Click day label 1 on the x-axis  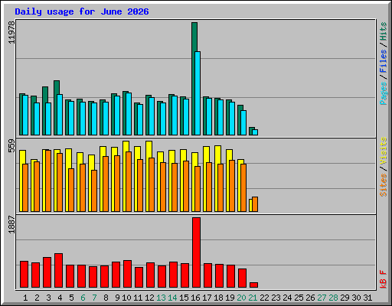coord(25,298)
